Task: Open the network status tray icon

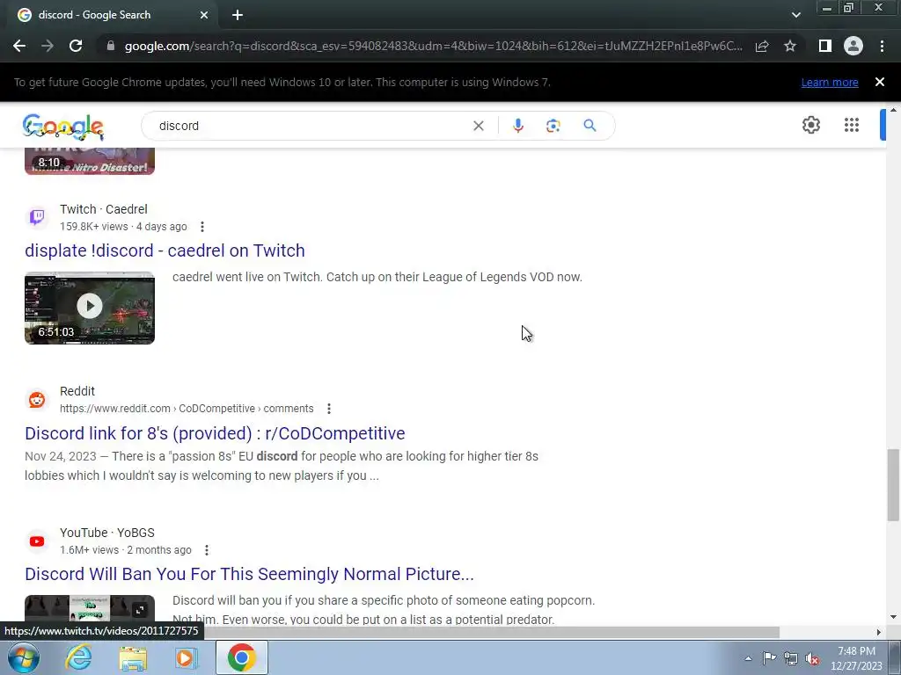Action: pos(791,658)
